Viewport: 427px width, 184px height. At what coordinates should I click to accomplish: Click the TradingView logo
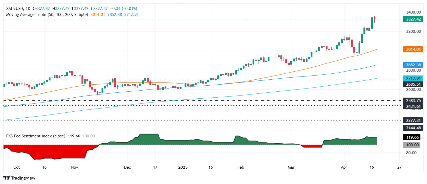19,178
